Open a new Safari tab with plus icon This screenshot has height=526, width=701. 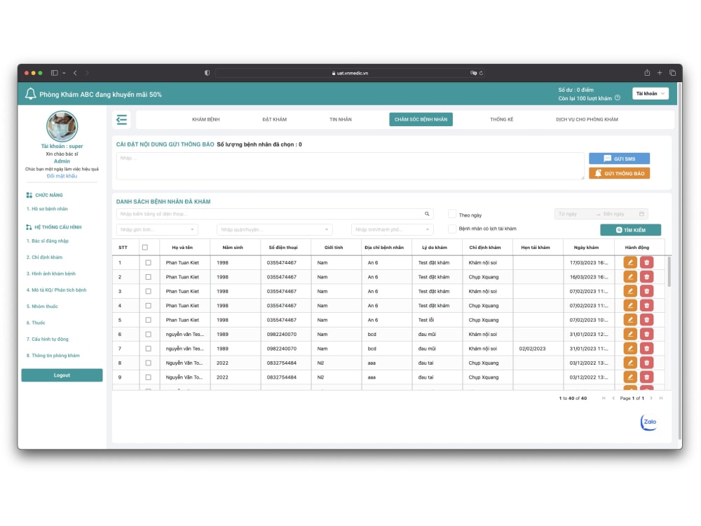coord(660,73)
